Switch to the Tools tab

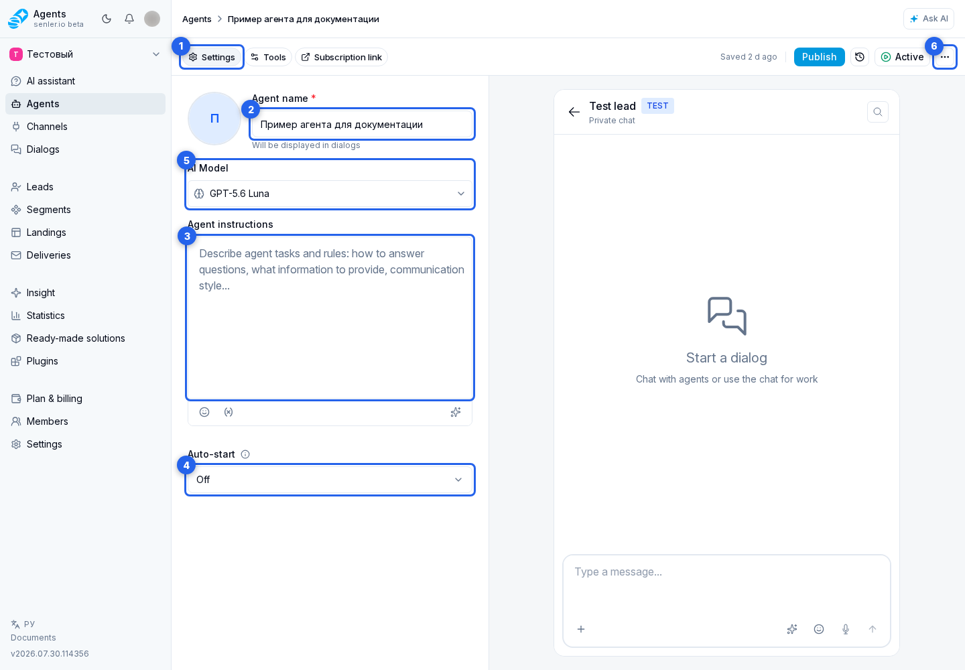coord(268,57)
